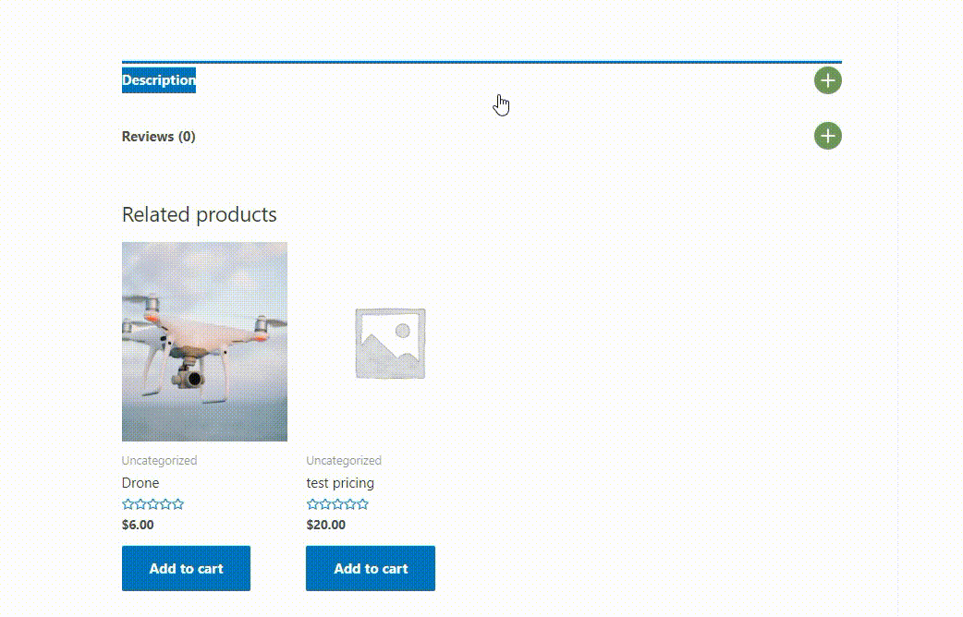The height and width of the screenshot is (617, 963).
Task: Click the blue divider line above Description
Action: [481, 62]
